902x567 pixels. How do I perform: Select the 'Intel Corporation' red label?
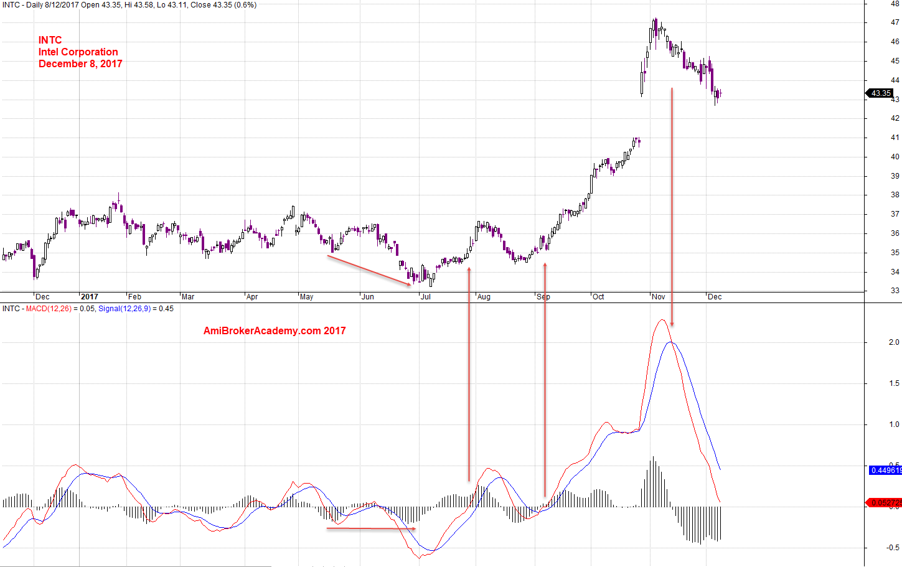pos(78,52)
